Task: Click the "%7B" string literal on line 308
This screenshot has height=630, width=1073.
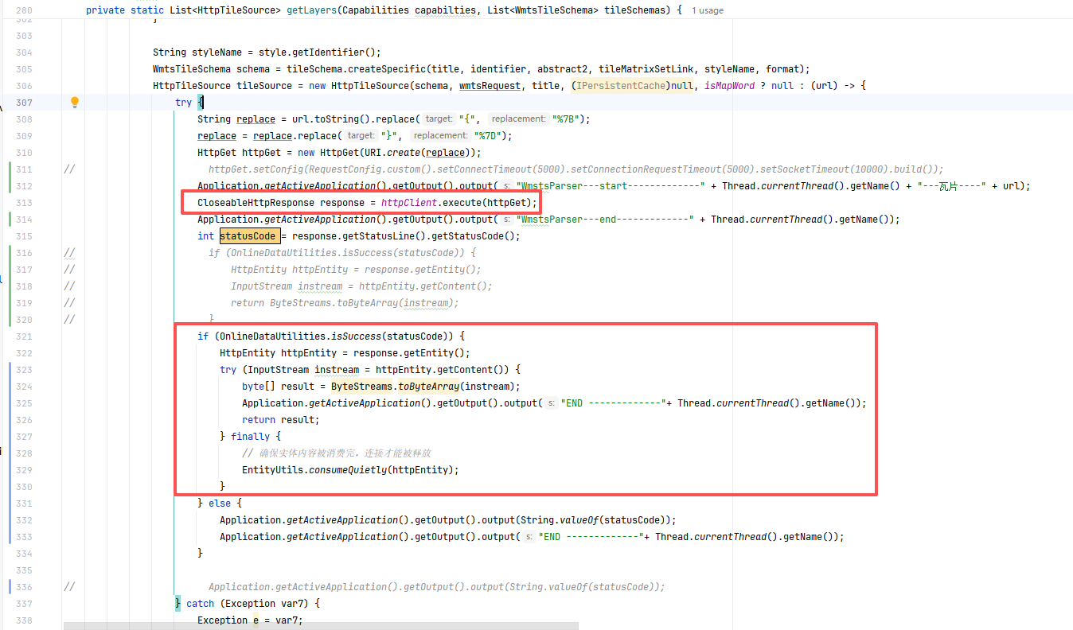Action: coord(569,119)
